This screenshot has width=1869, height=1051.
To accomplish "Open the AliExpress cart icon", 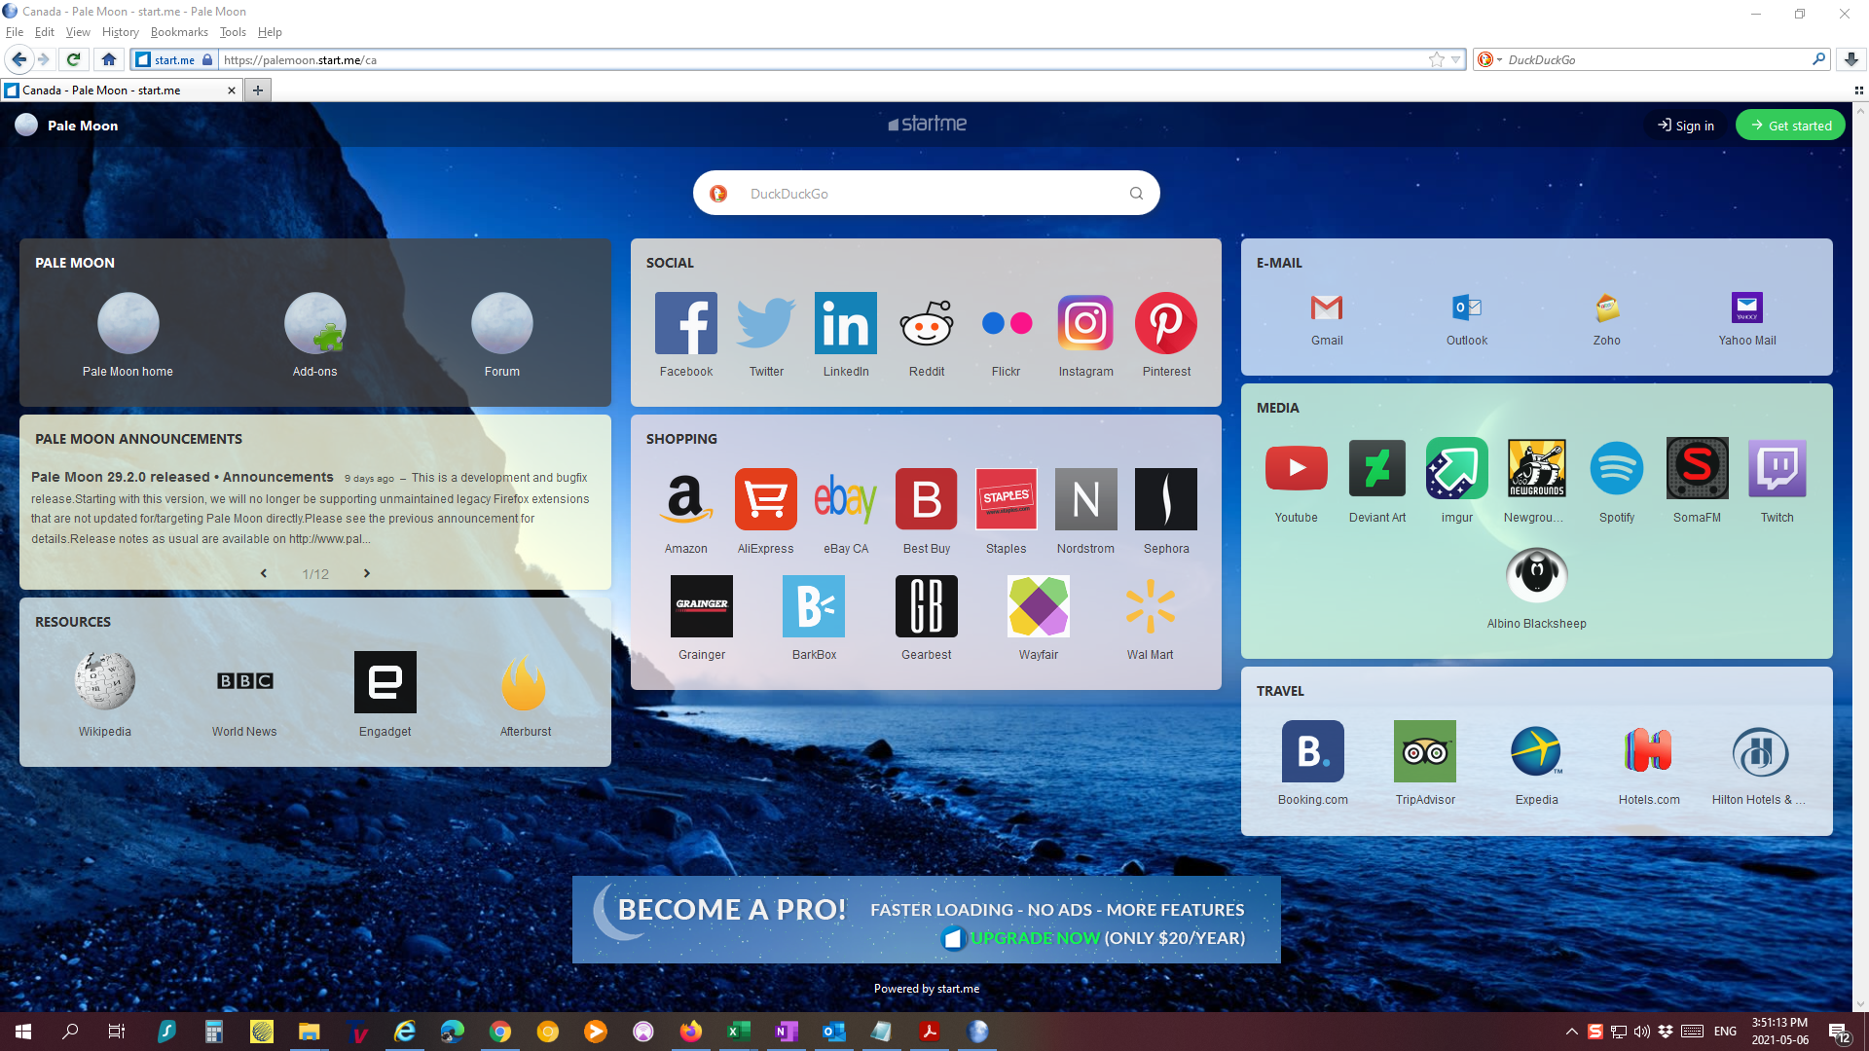I will 766,499.
